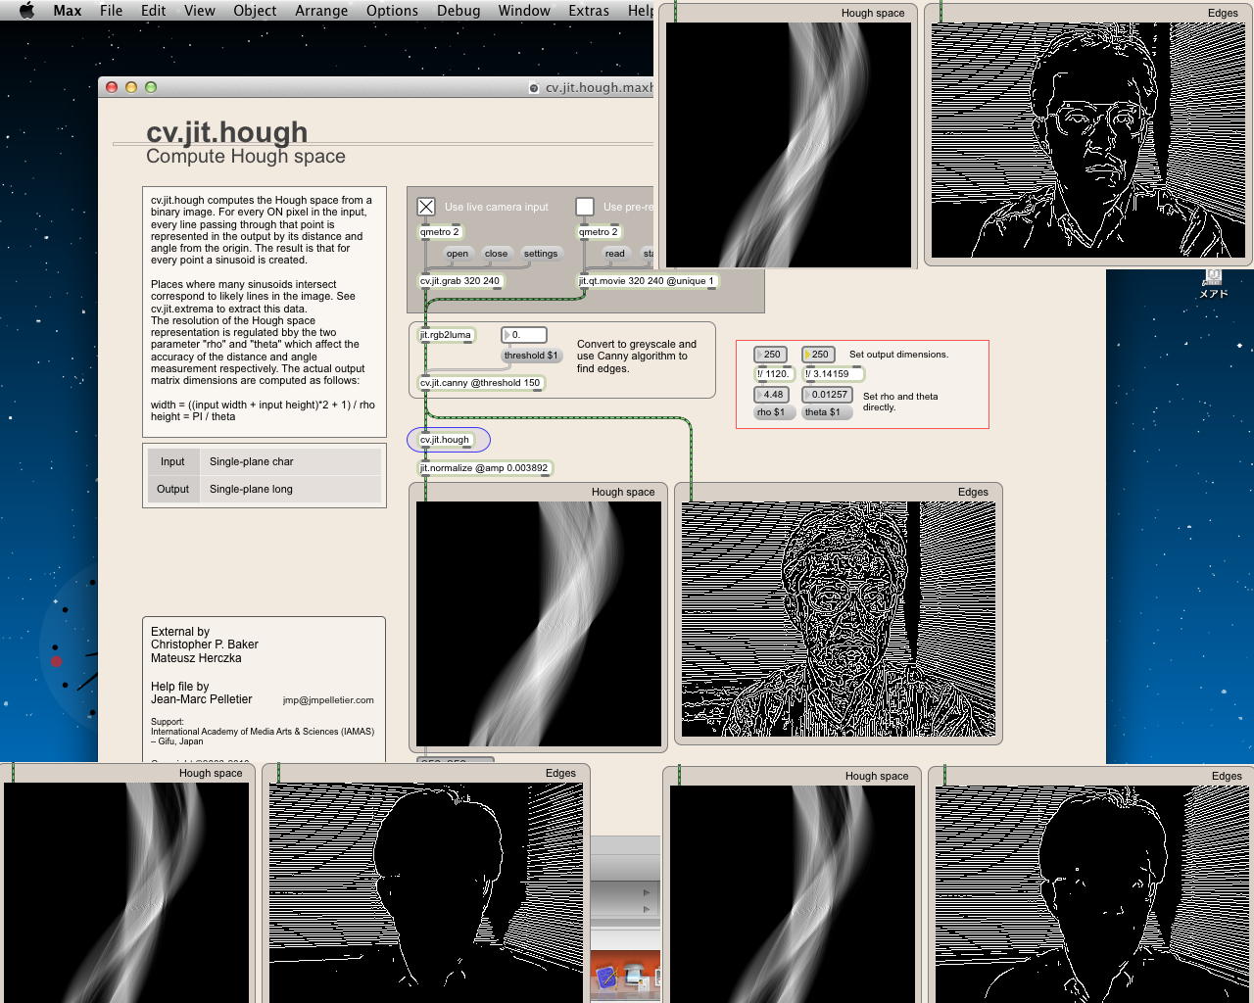Click the 'Input' row label

pyautogui.click(x=172, y=461)
